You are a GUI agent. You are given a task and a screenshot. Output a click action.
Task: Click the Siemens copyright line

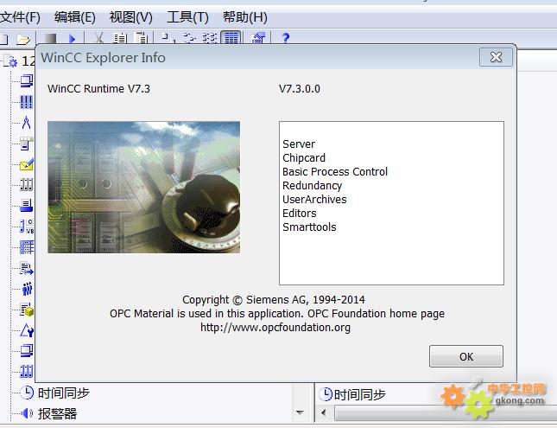tap(274, 299)
